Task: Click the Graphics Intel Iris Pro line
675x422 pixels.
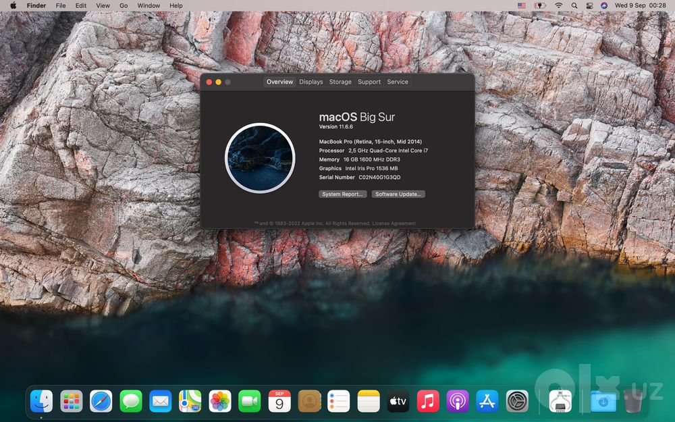Action: (x=358, y=168)
